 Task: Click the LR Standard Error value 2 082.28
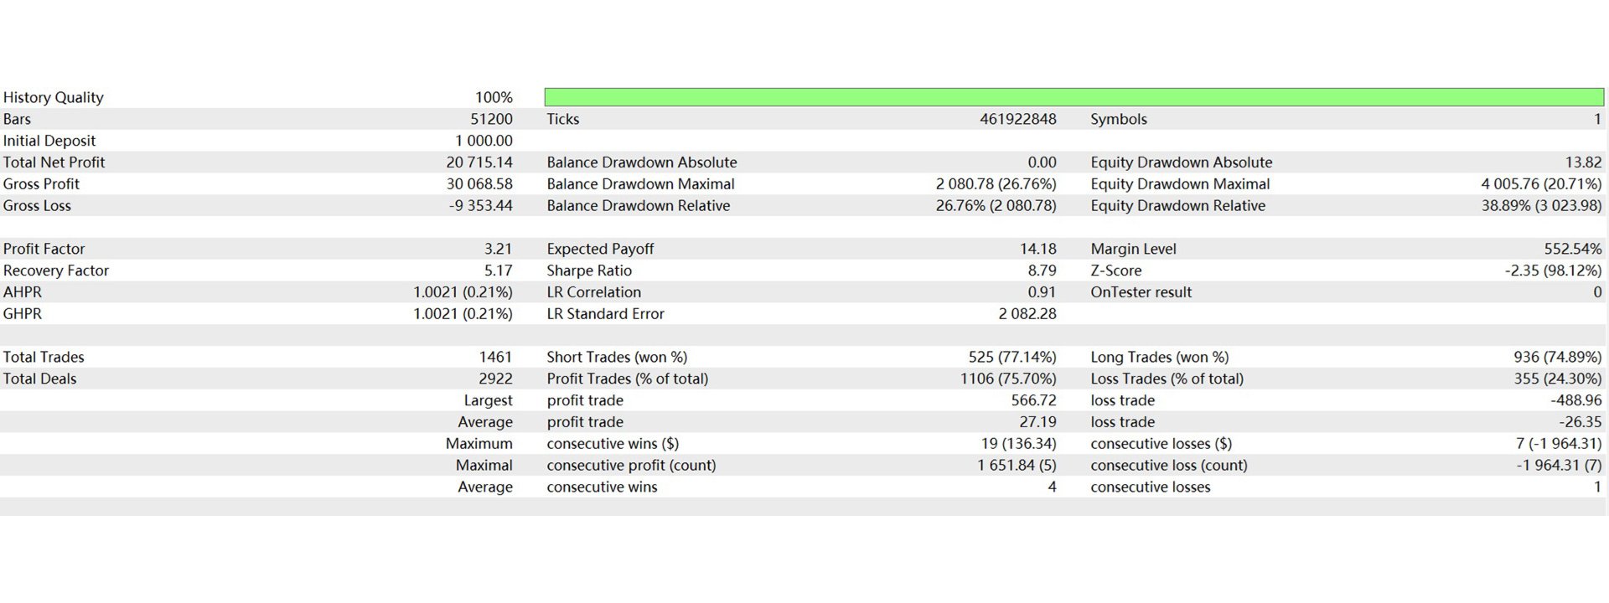pos(1027,314)
